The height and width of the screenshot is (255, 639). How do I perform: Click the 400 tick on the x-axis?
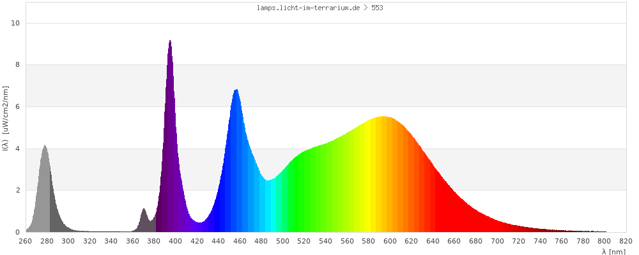pyautogui.click(x=175, y=241)
